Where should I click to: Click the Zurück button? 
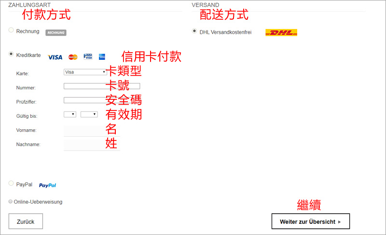[x=26, y=221]
